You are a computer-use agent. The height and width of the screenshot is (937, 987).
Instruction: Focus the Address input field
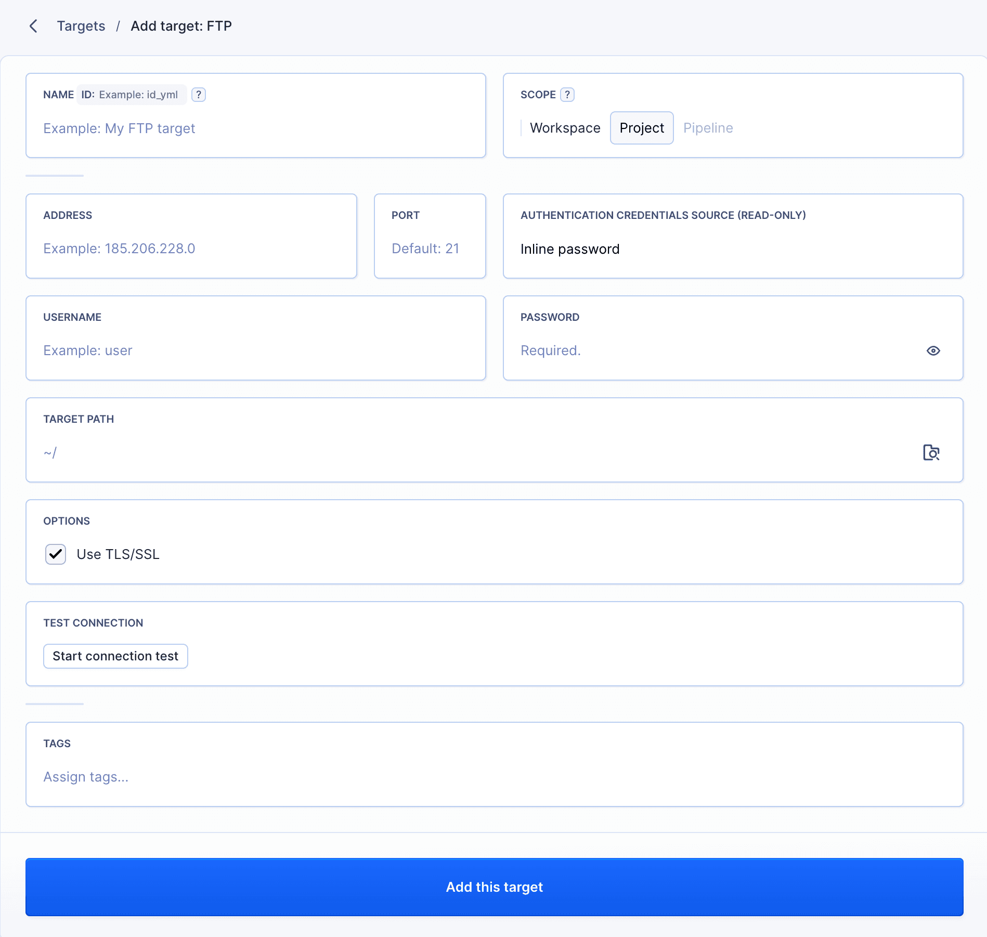coord(191,249)
